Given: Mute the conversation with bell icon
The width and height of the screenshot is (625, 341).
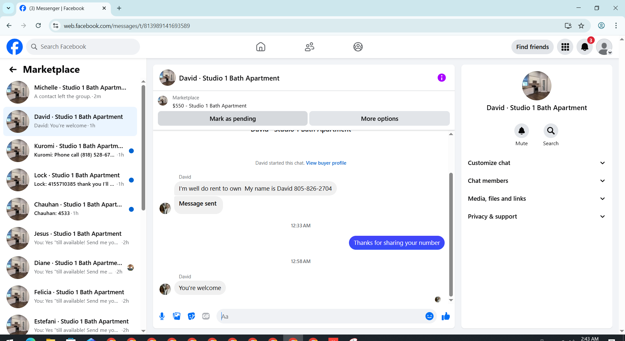Looking at the screenshot, I should point(521,131).
